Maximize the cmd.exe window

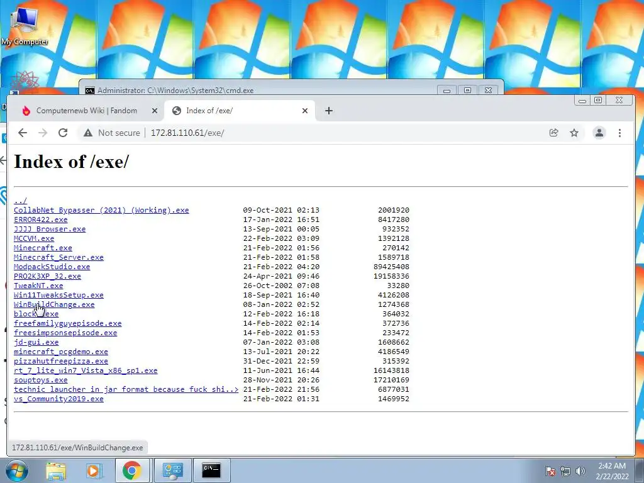pyautogui.click(x=467, y=90)
